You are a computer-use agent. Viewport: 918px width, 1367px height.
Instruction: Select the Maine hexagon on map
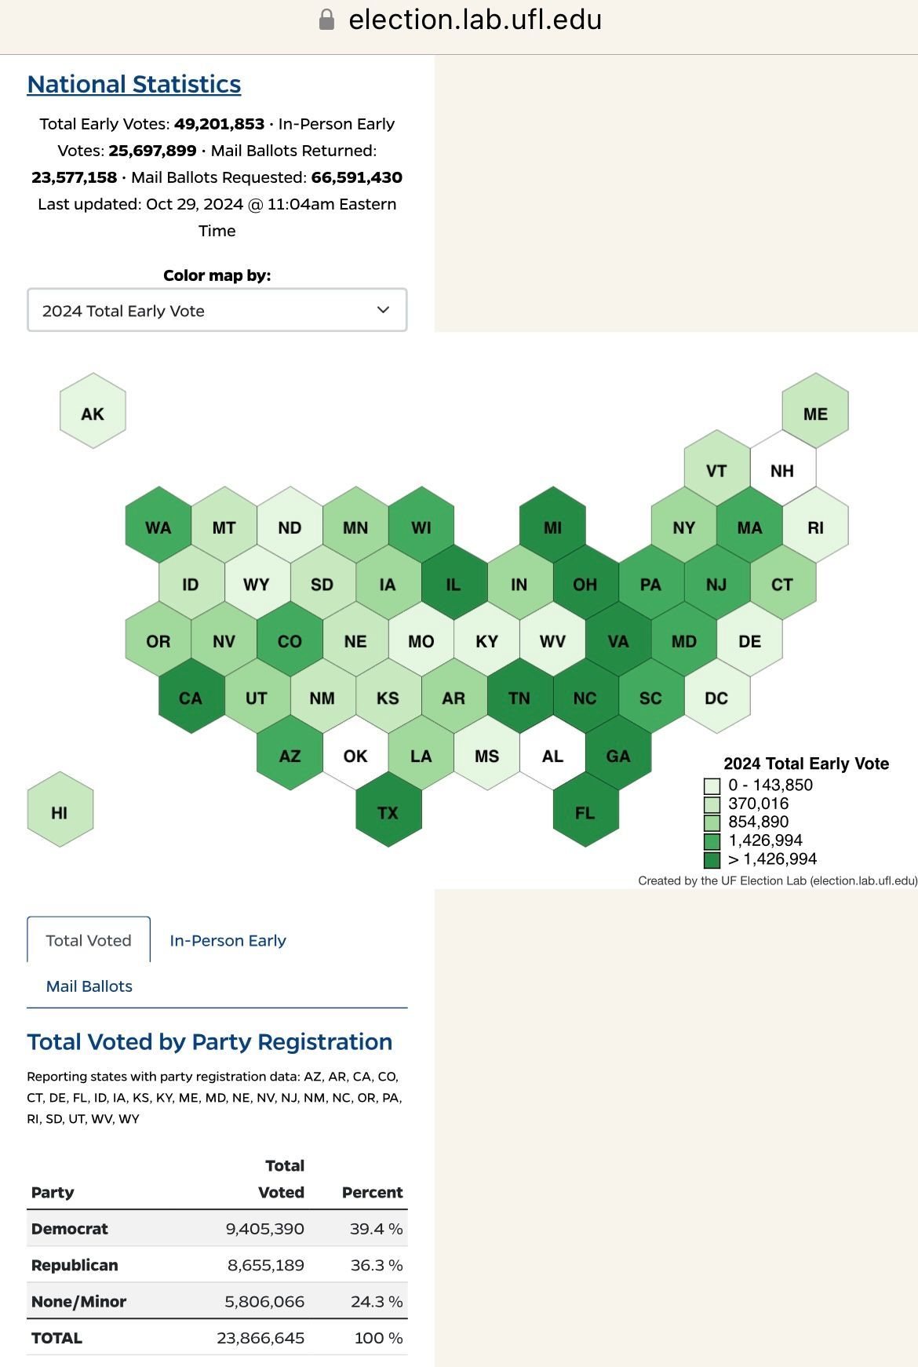(815, 414)
